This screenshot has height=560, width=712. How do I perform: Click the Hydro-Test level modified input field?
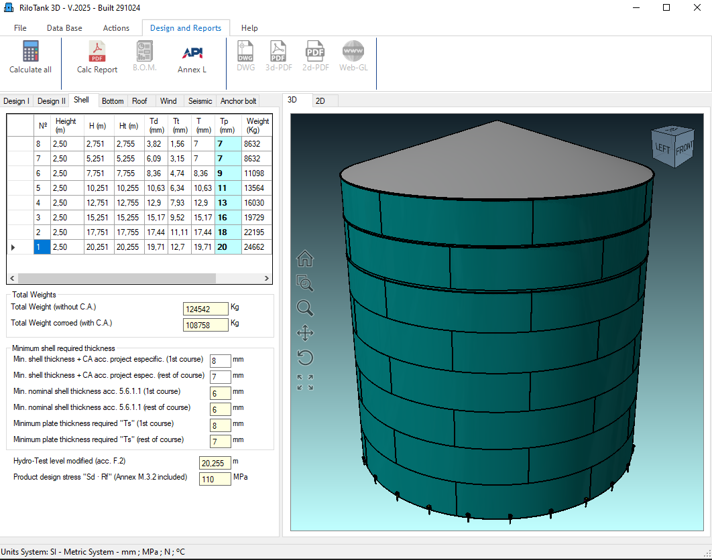coord(215,462)
